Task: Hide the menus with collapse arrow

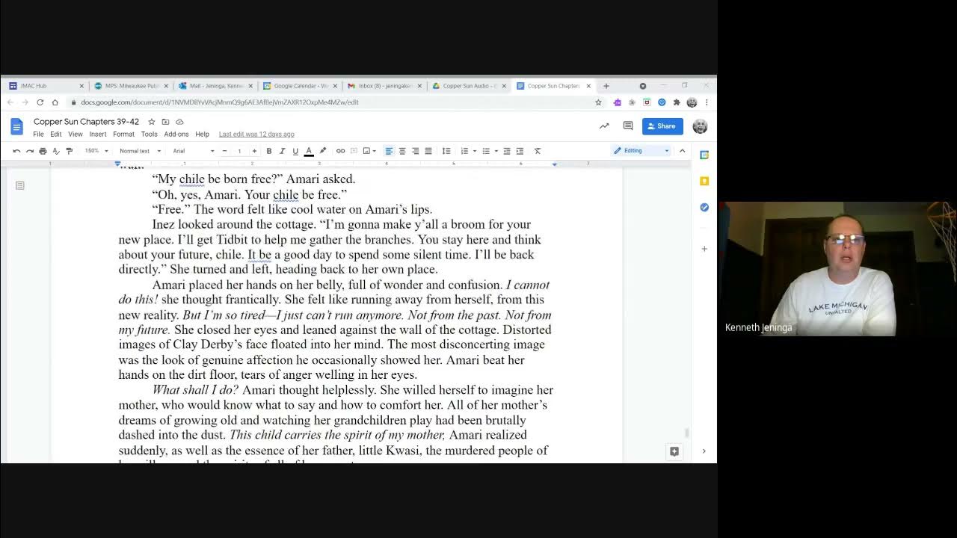Action: click(x=682, y=151)
